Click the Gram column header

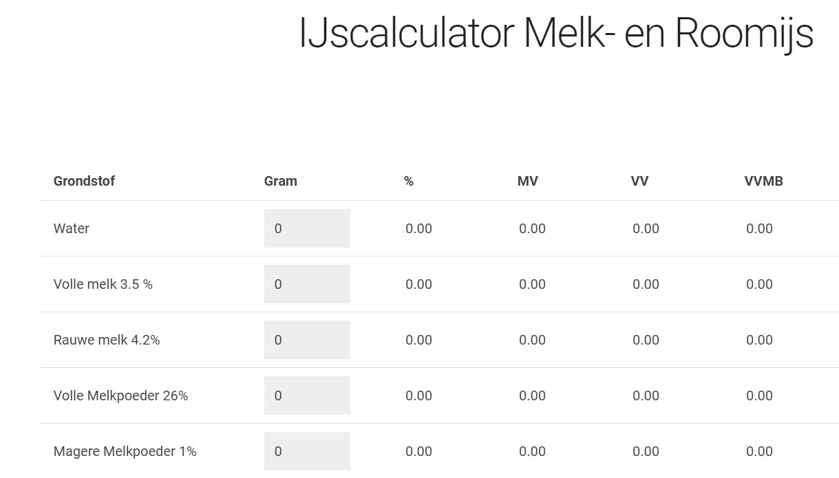tap(281, 181)
